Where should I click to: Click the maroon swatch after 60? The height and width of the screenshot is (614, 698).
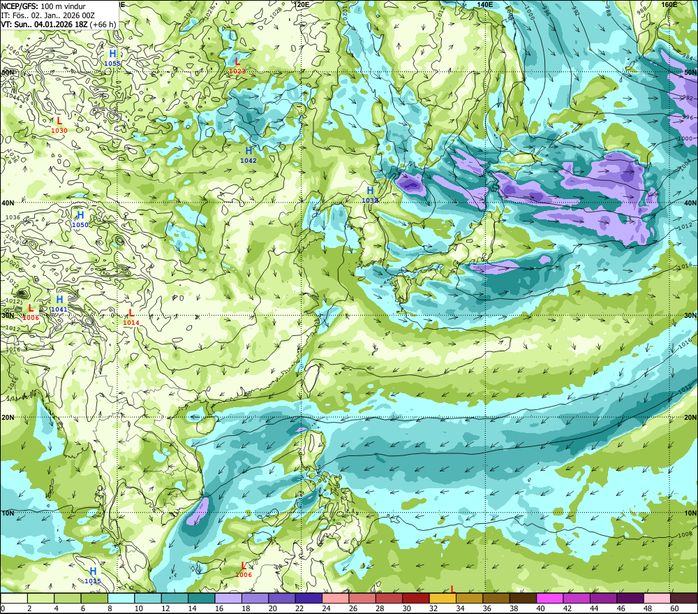pos(684,599)
